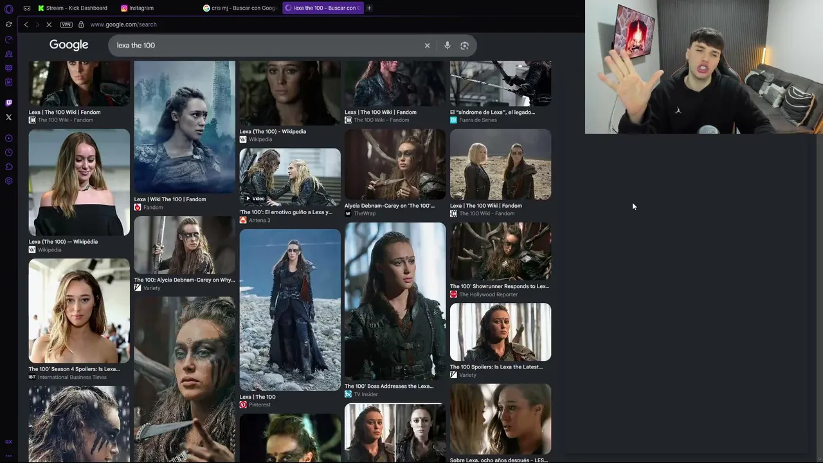Select the 'lexa the 100 - Buscar con' tab

tap(323, 8)
